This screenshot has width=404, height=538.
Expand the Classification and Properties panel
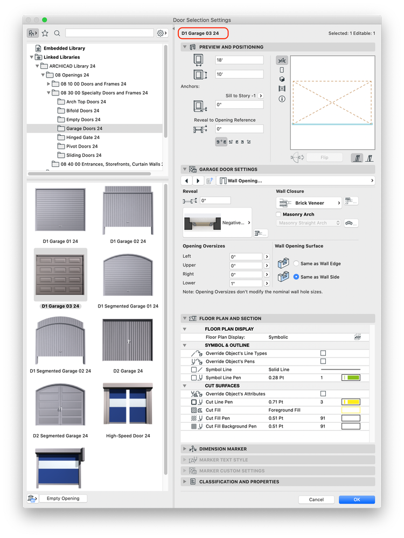coord(185,482)
